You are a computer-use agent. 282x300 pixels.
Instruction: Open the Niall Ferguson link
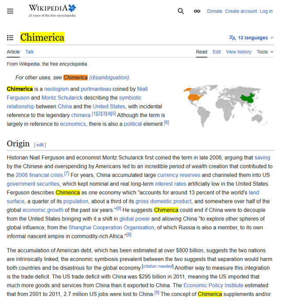(142, 89)
